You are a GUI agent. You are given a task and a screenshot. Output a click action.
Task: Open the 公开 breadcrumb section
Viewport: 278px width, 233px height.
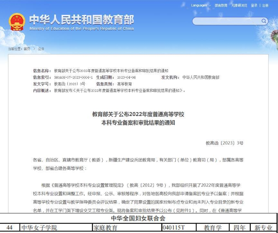point(41,49)
